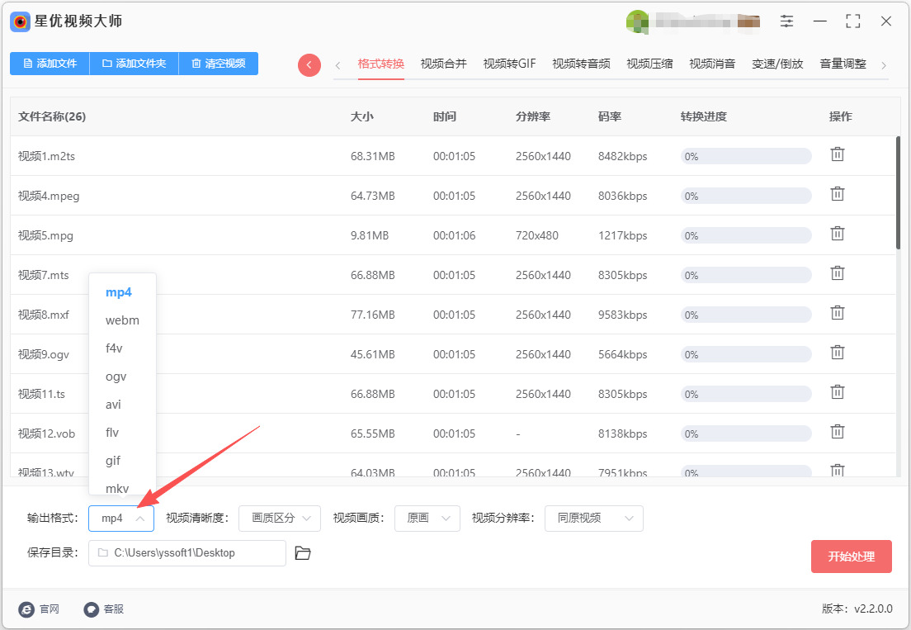Remove 视频5.mpg using its trash icon
The image size is (911, 630).
[838, 234]
